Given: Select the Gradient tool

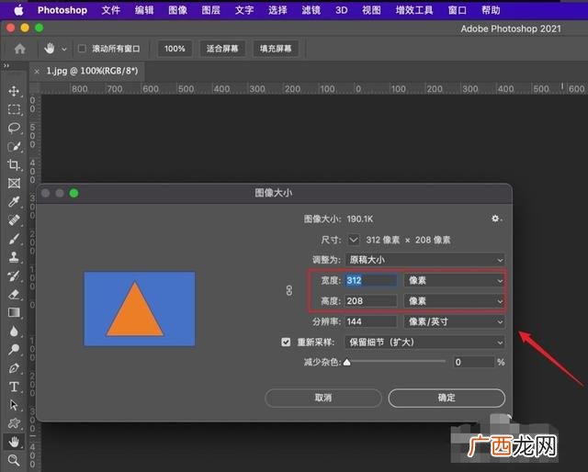Looking at the screenshot, I should tap(15, 312).
